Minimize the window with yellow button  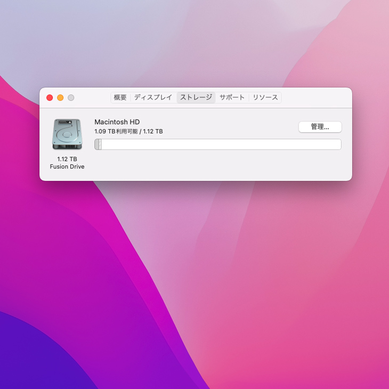coord(60,98)
